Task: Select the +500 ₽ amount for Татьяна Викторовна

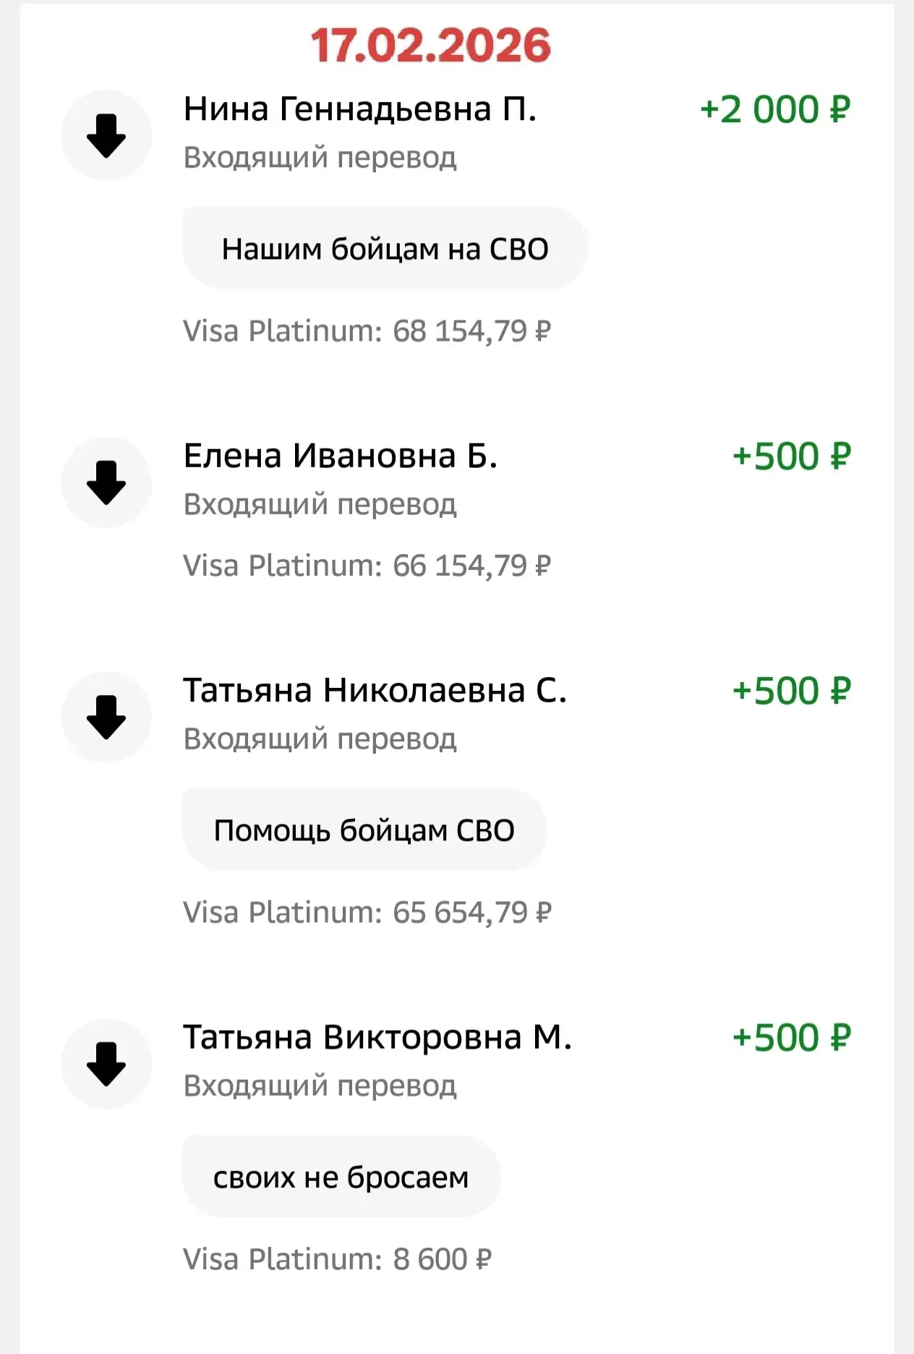Action: [x=791, y=1039]
